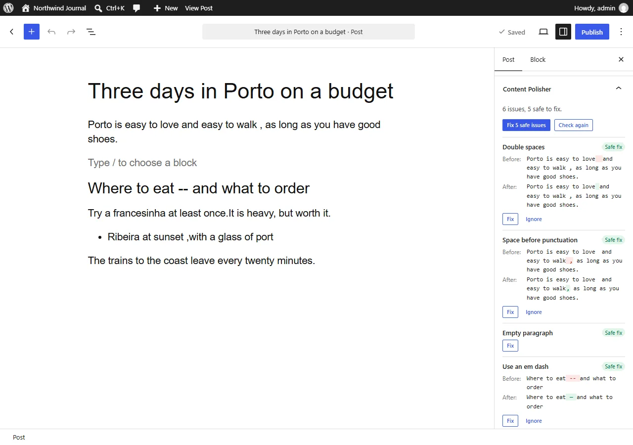Open the device preview laptop icon
Viewport: 633px width, 445px height.
click(x=543, y=32)
